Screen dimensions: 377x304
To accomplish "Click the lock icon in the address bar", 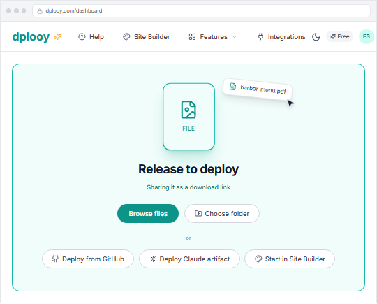I will tap(40, 11).
